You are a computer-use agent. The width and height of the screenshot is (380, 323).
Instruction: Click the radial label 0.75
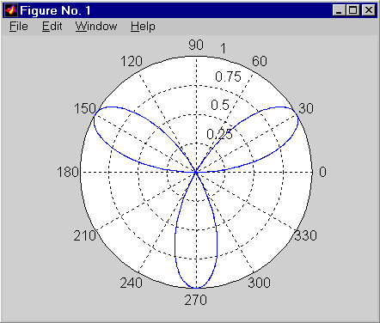[228, 76]
